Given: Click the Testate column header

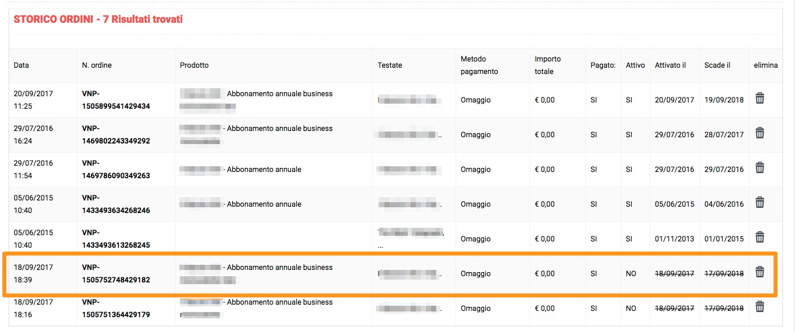Looking at the screenshot, I should click(390, 65).
